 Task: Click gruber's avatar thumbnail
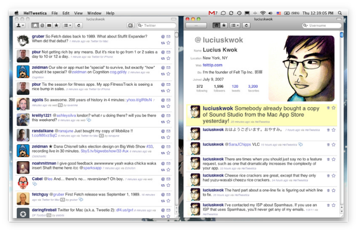click(x=23, y=41)
